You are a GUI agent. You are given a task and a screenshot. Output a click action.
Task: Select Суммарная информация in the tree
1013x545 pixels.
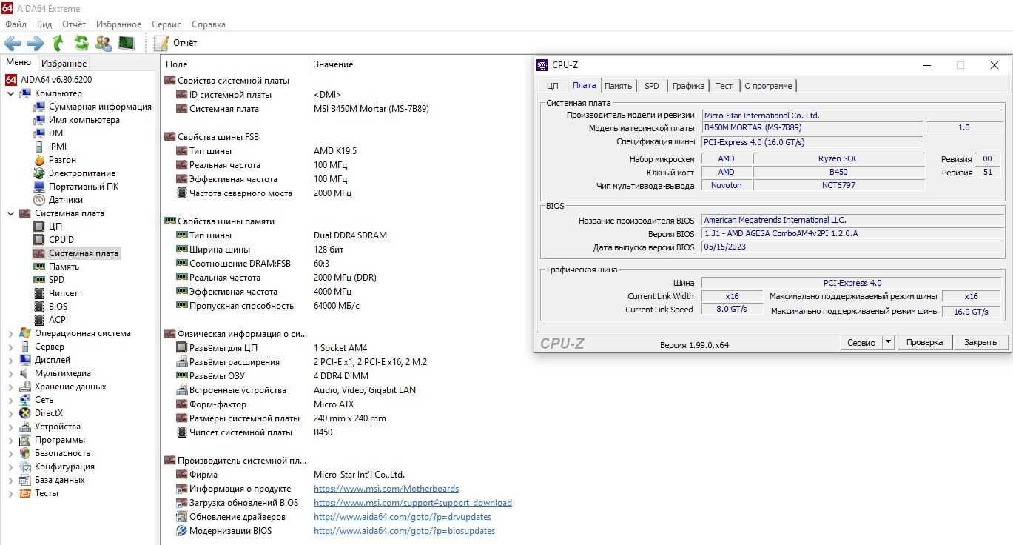tap(100, 107)
